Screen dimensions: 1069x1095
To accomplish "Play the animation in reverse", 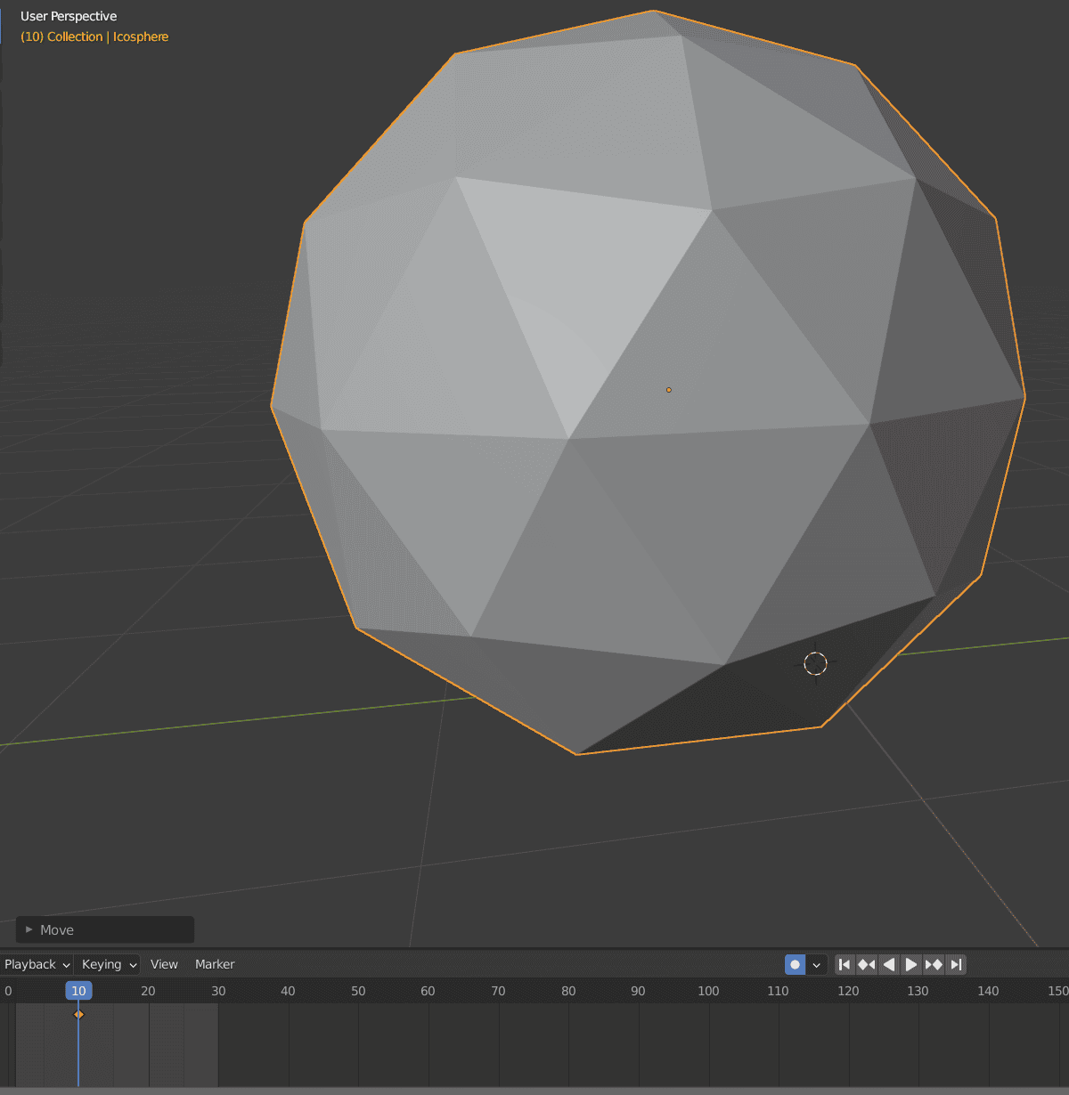I will point(888,964).
